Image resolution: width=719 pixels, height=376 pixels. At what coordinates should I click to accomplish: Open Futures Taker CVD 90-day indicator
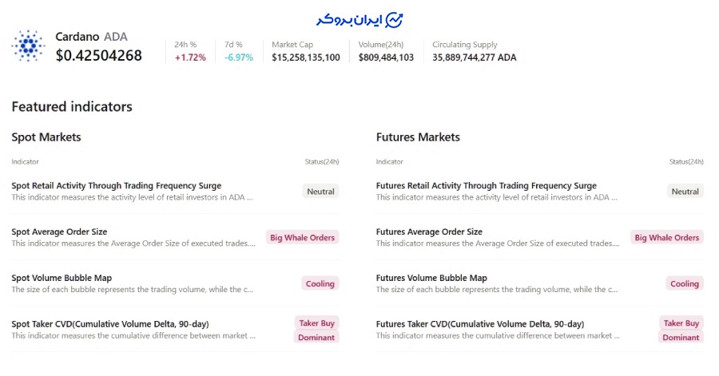(x=479, y=324)
